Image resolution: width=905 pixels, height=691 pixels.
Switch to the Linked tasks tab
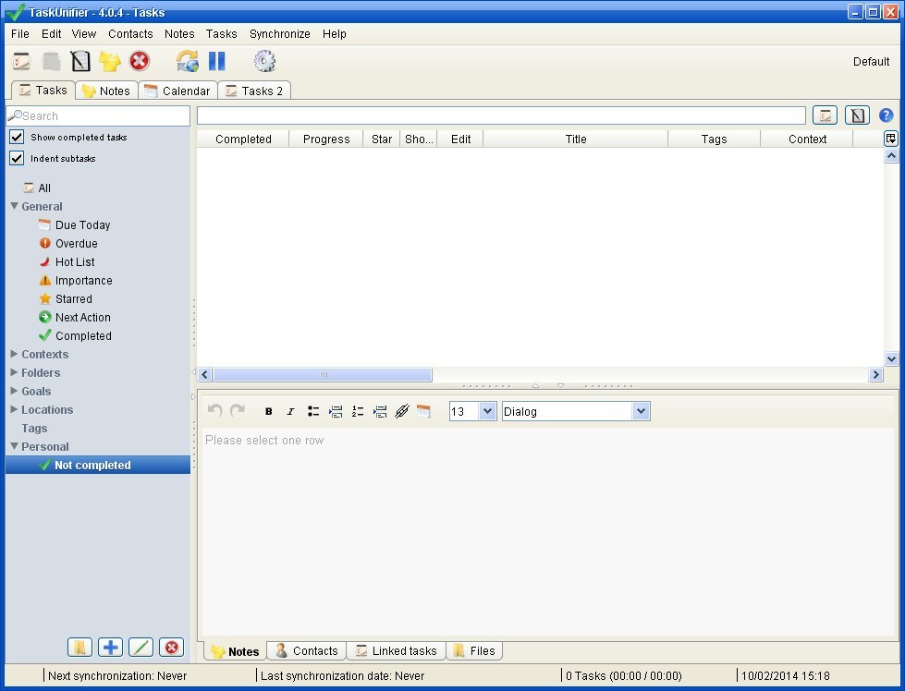pos(396,650)
